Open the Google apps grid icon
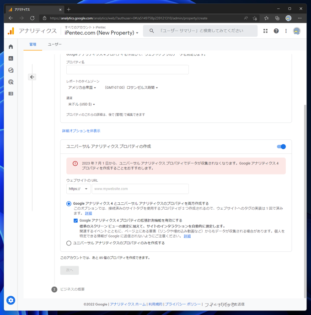 [x=265, y=31]
